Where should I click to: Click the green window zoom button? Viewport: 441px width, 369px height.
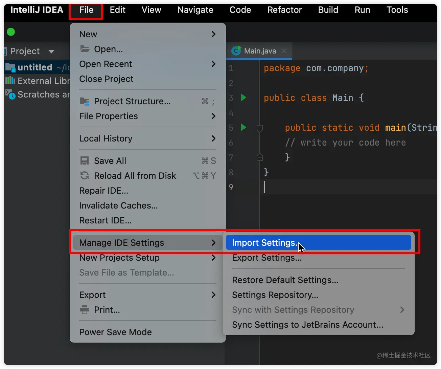click(x=11, y=32)
